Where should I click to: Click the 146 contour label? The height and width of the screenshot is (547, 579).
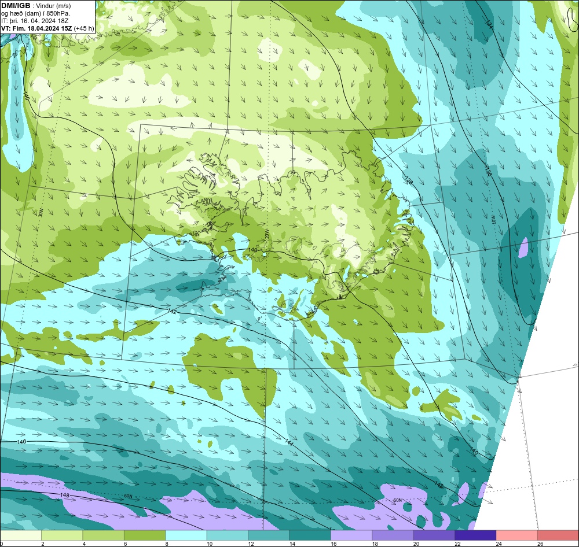point(22,442)
